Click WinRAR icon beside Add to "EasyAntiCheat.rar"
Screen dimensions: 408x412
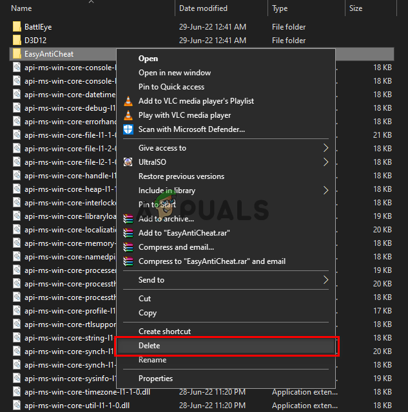pos(128,233)
